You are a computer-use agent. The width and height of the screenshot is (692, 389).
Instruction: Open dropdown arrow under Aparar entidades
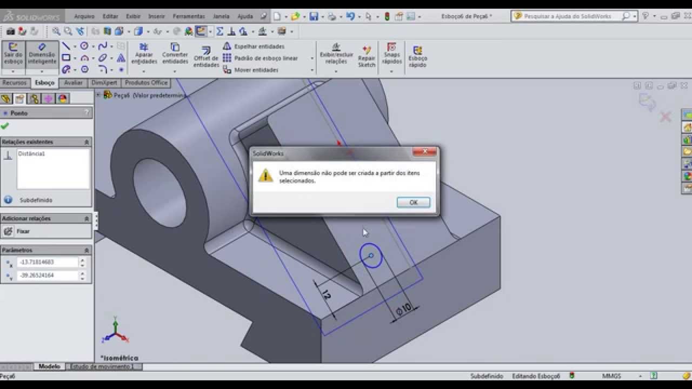tap(144, 71)
